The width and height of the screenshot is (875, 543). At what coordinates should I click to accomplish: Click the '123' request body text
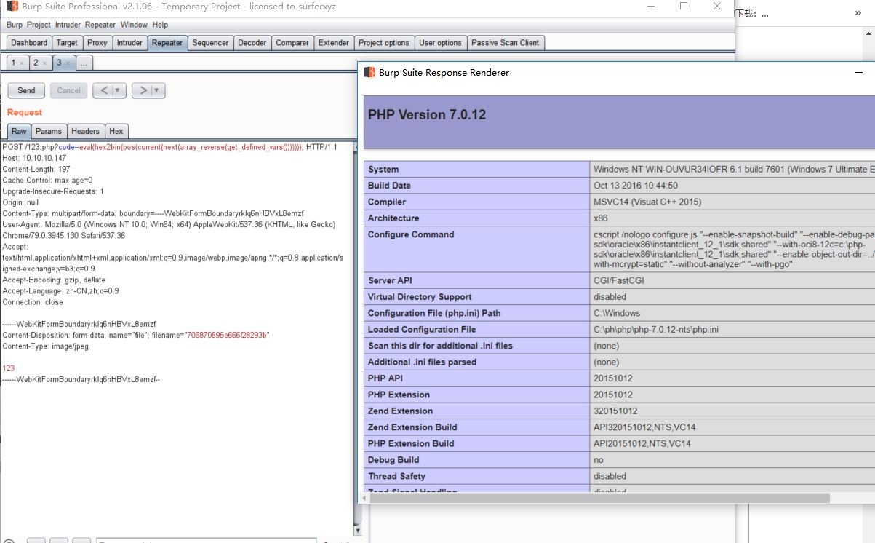(9, 368)
